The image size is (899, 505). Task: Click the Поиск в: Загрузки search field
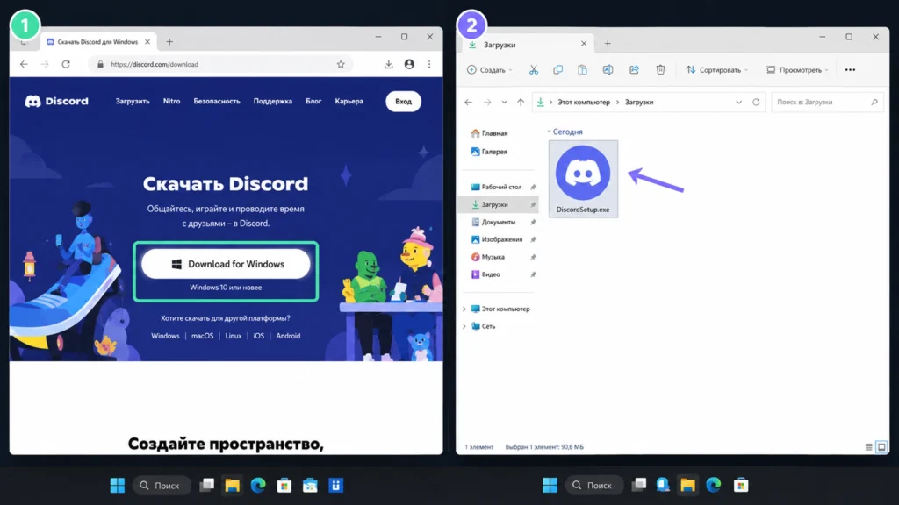click(x=826, y=102)
